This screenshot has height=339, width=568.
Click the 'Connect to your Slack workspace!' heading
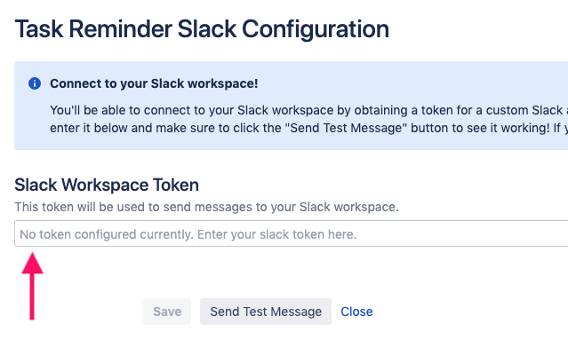coord(154,83)
